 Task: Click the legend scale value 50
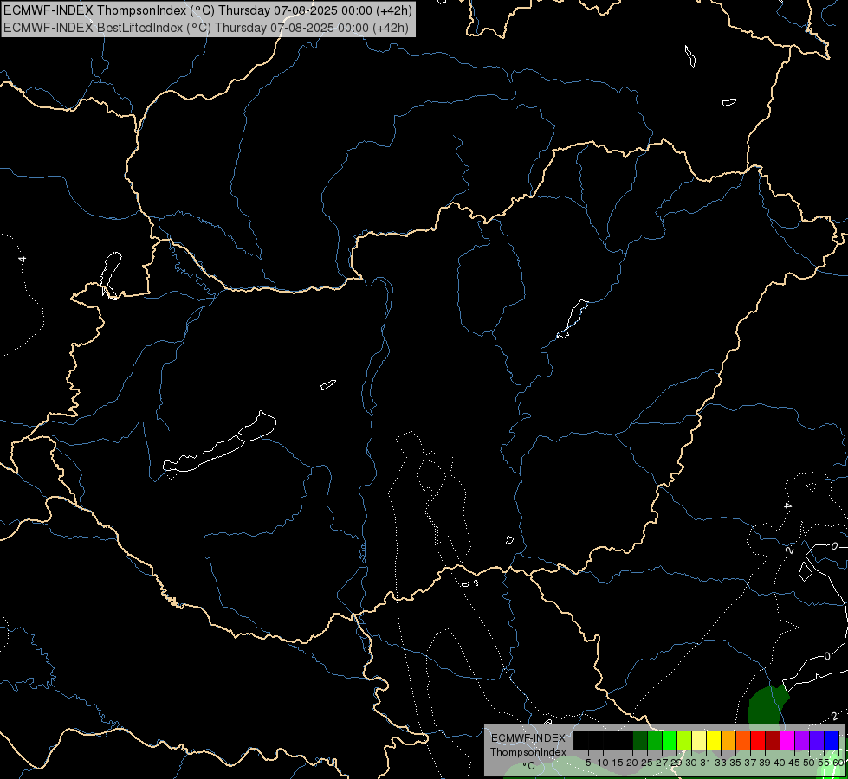[x=809, y=763]
